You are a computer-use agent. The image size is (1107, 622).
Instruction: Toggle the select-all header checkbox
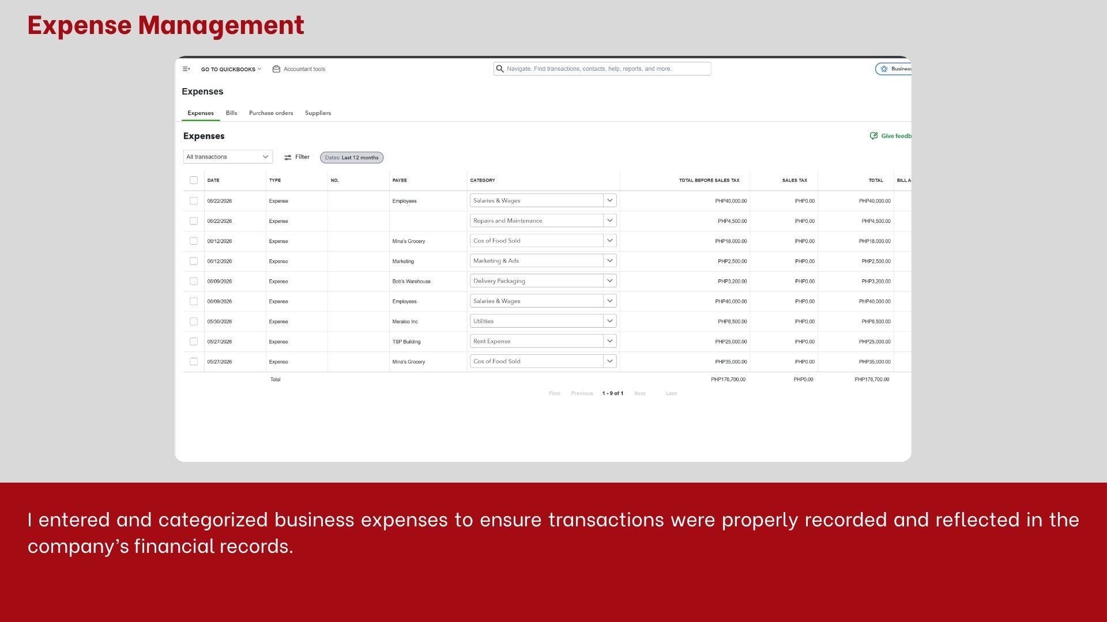pos(194,180)
